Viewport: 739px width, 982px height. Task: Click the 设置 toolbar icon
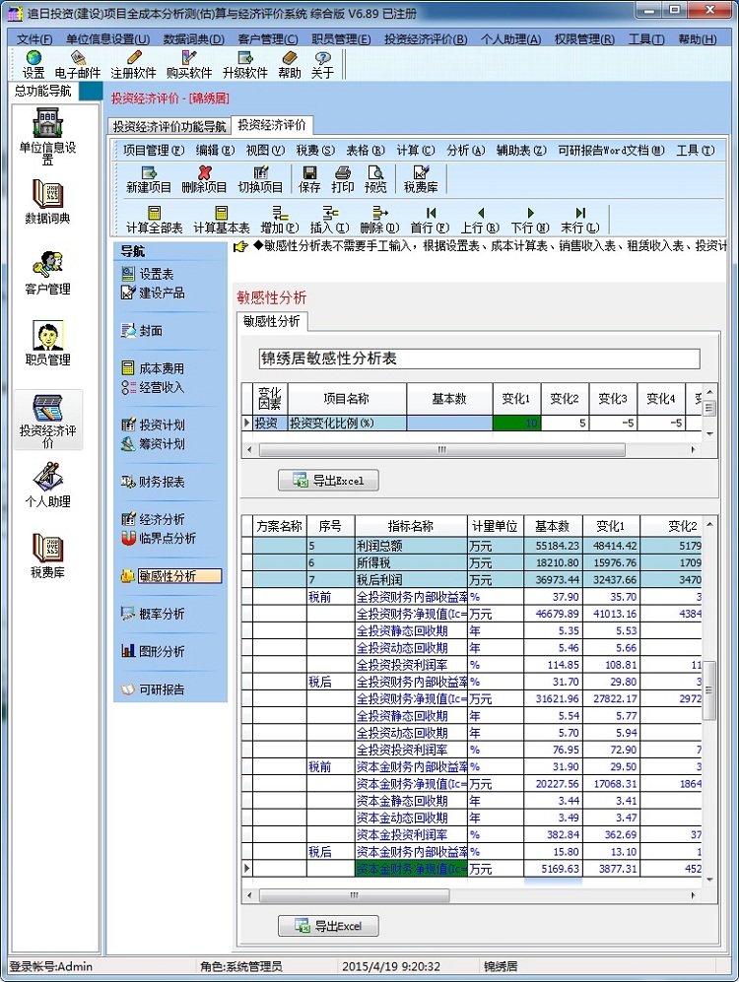(x=34, y=65)
